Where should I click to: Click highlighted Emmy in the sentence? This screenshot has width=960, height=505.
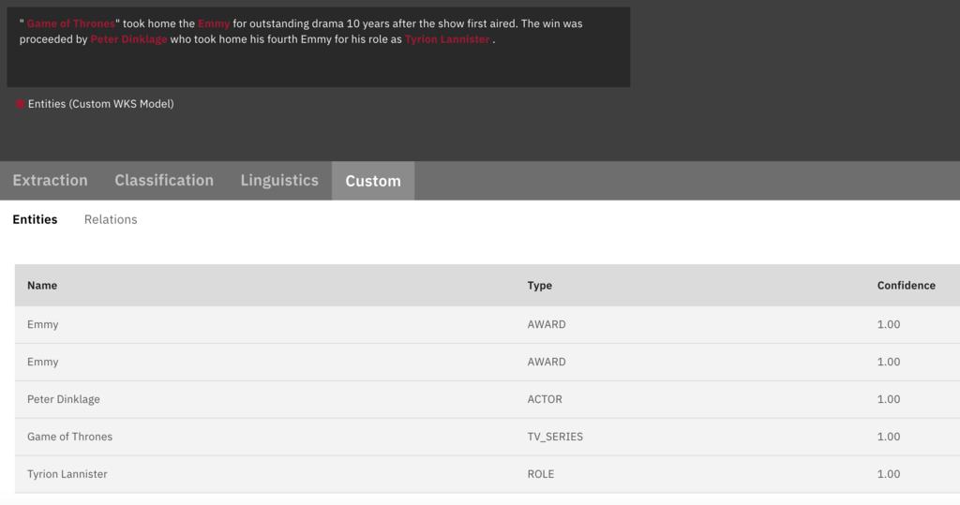coord(214,23)
